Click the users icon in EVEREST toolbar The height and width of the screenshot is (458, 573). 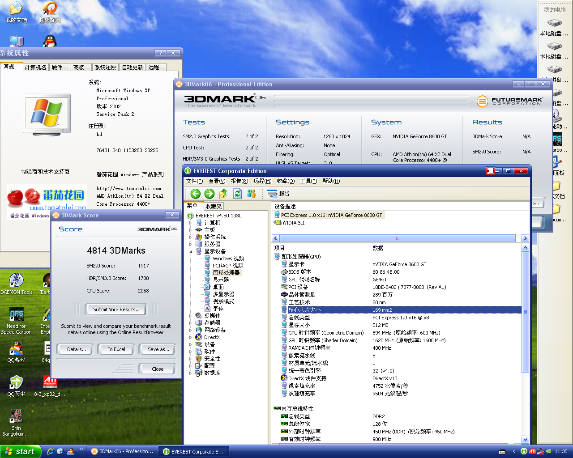coord(251,194)
